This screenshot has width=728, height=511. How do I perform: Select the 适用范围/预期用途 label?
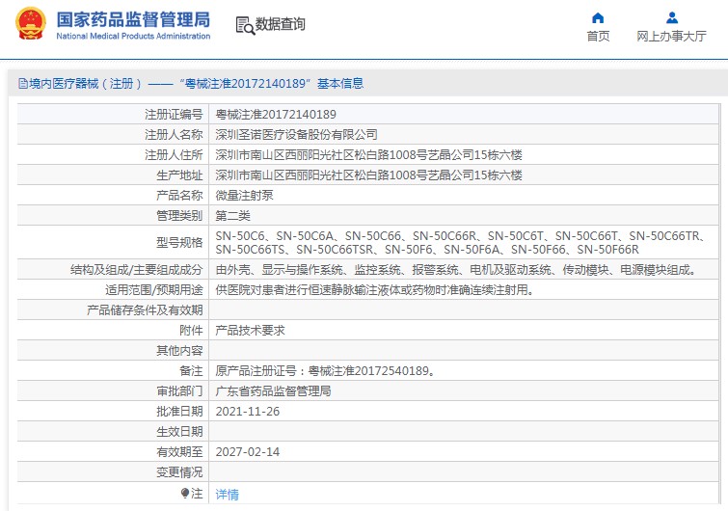click(153, 290)
